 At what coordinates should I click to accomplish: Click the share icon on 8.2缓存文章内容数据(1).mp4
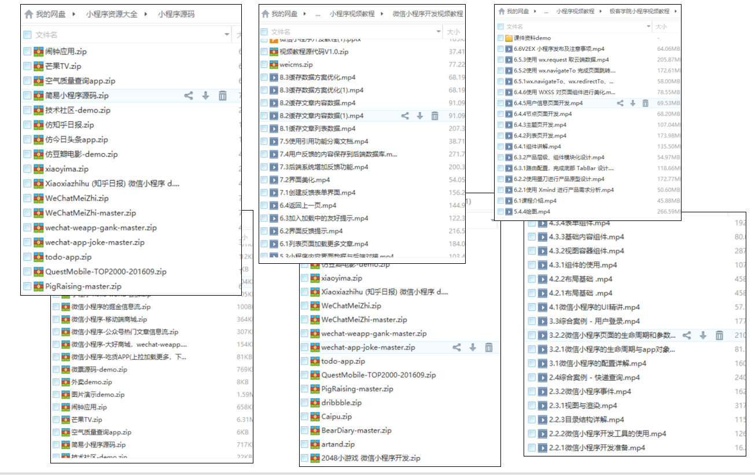[404, 116]
